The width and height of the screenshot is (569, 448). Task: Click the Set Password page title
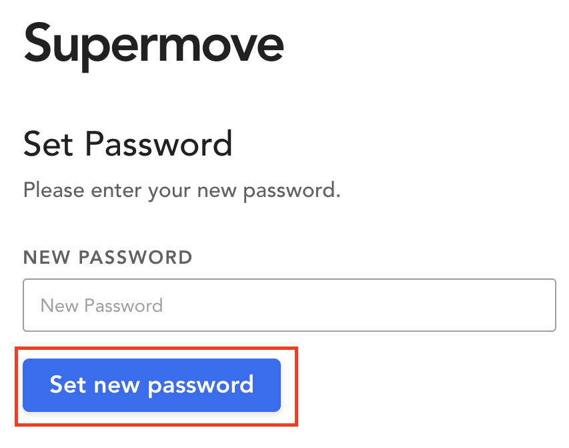pos(127,144)
